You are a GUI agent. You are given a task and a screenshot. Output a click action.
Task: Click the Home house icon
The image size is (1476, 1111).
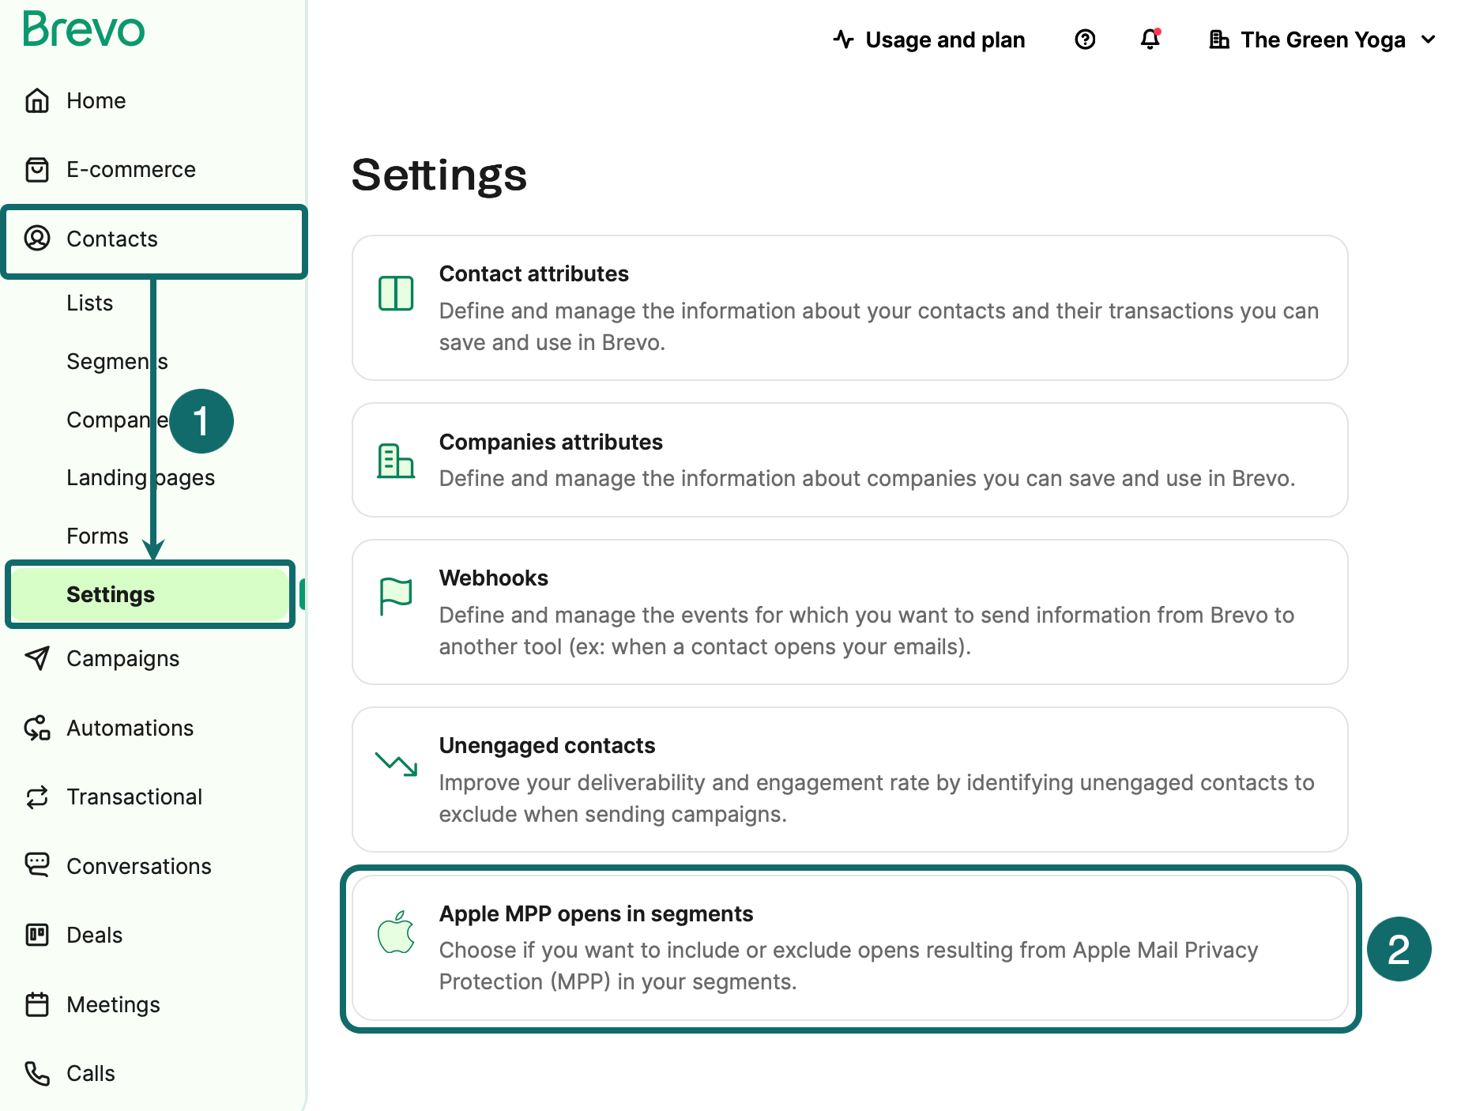point(37,101)
